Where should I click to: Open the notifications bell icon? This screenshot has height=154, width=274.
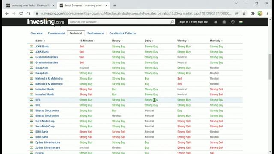pyautogui.click(x=216, y=22)
